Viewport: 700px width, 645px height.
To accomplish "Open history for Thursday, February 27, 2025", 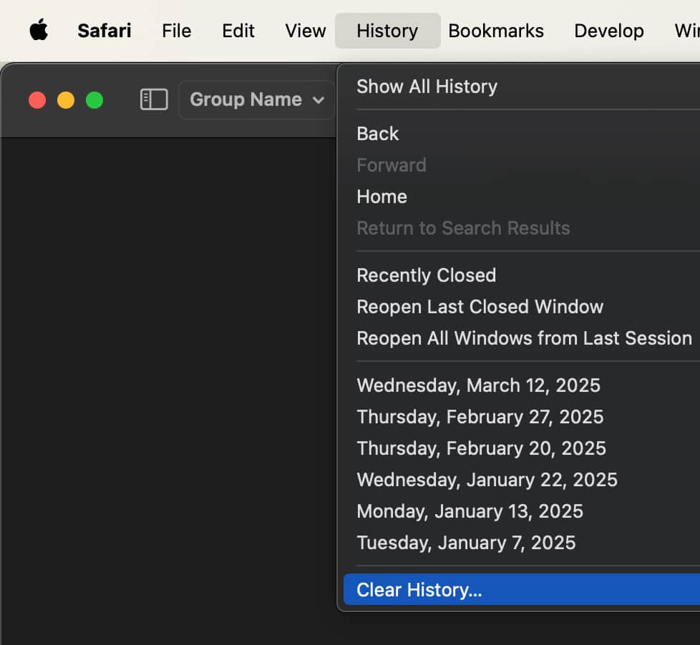I will pyautogui.click(x=480, y=416).
